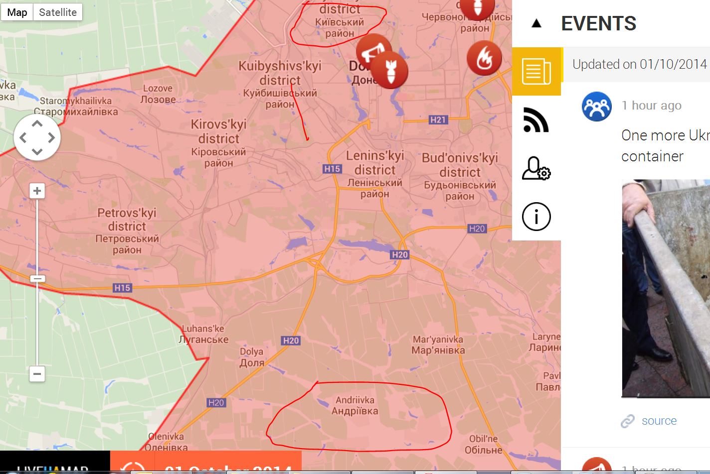Zoom in with the plus button
Screen dimensions: 710x474
(37, 191)
